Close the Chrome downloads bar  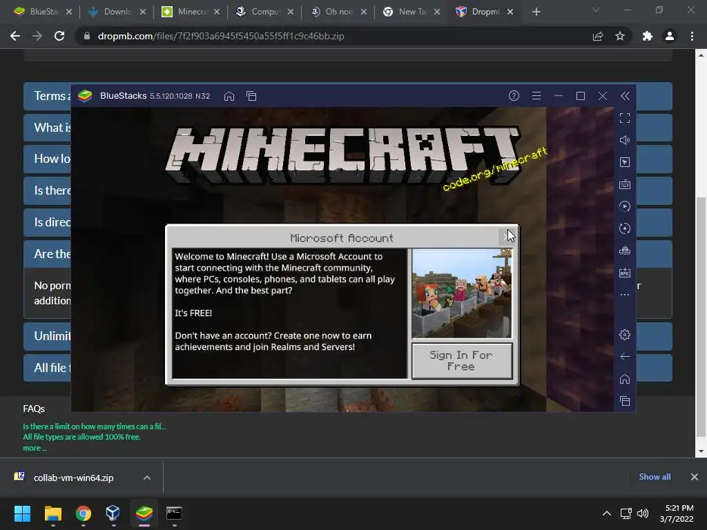[695, 477]
